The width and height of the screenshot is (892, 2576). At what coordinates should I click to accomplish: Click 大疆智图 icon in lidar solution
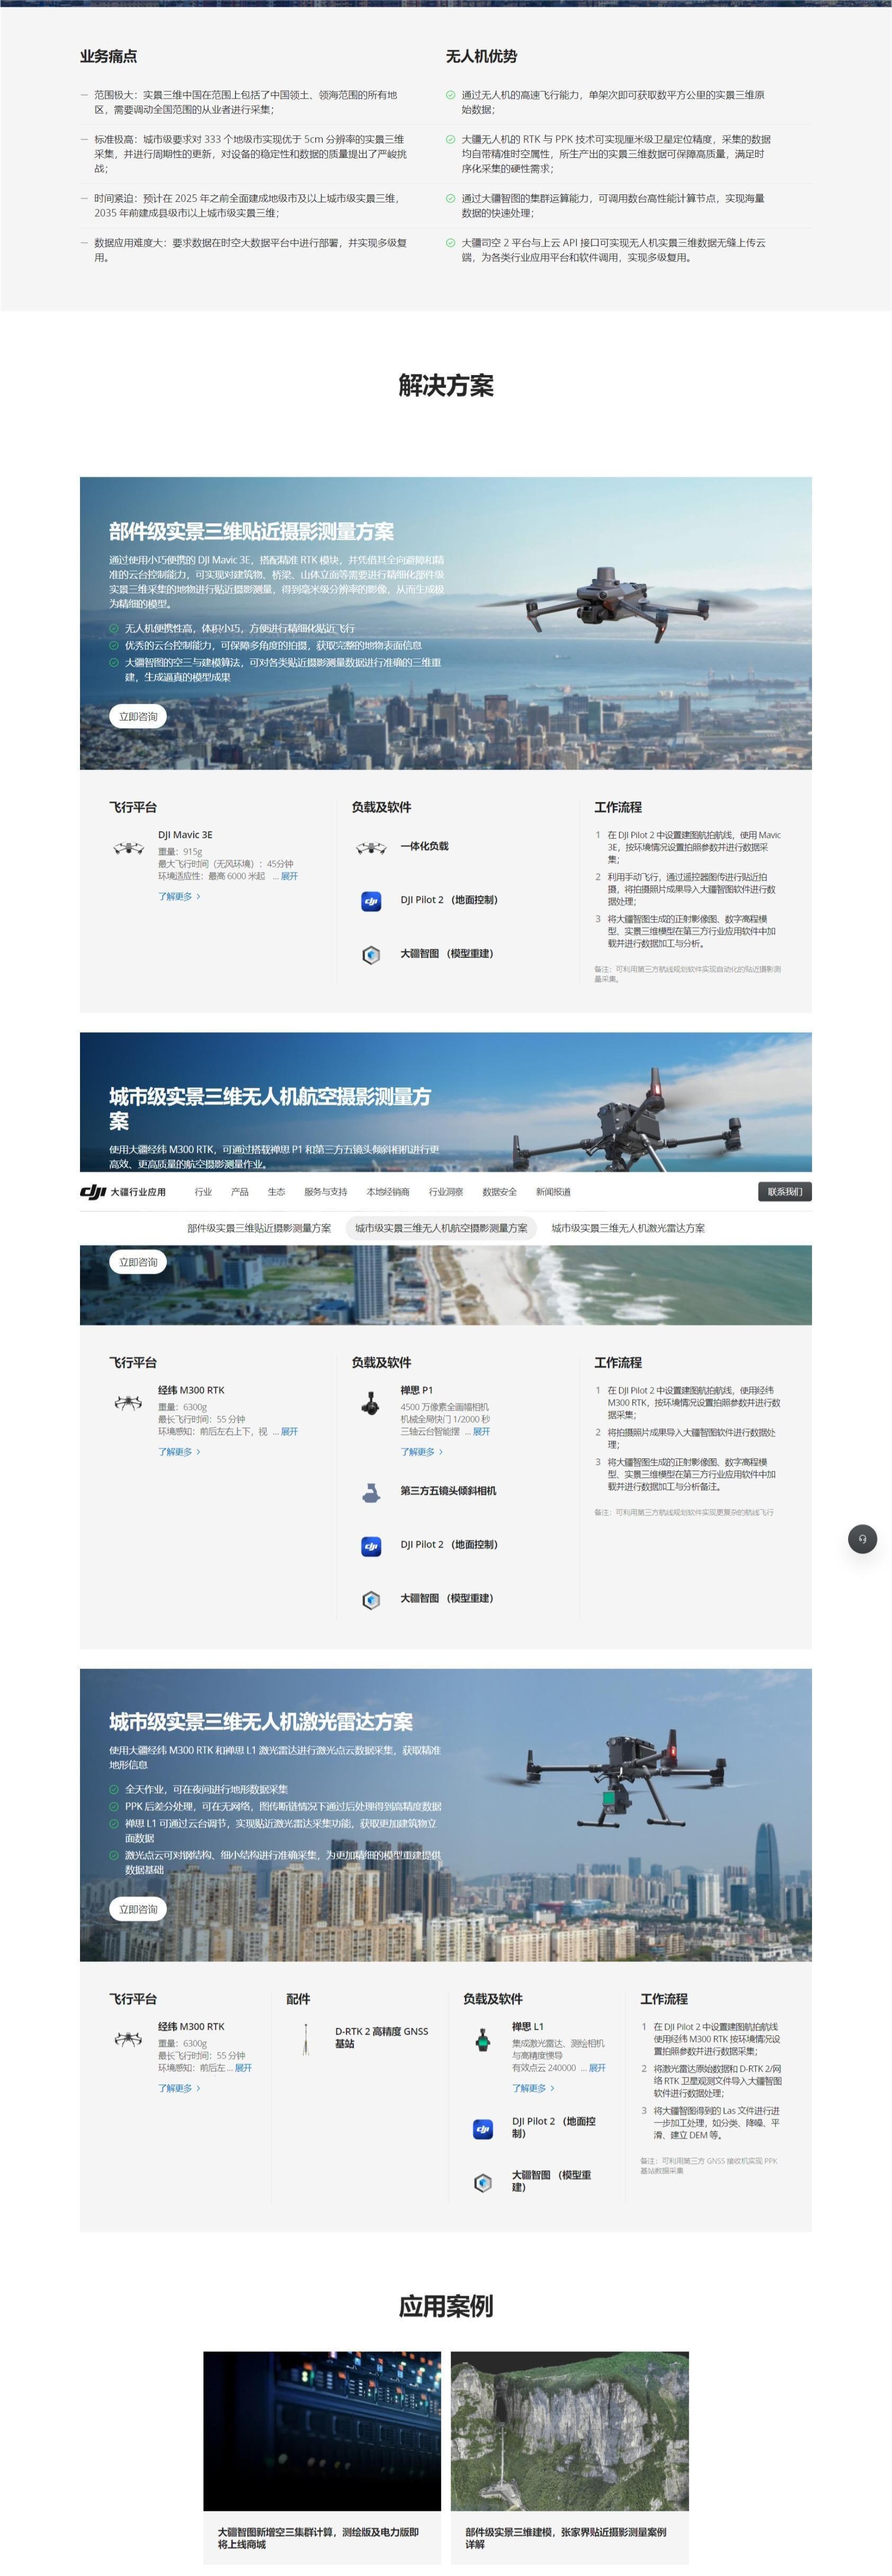483,2182
